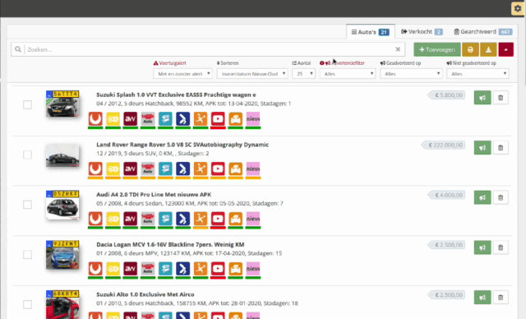526x319 pixels.
Task: Click the trash icon for the Suzuki Alto
Action: [501, 297]
